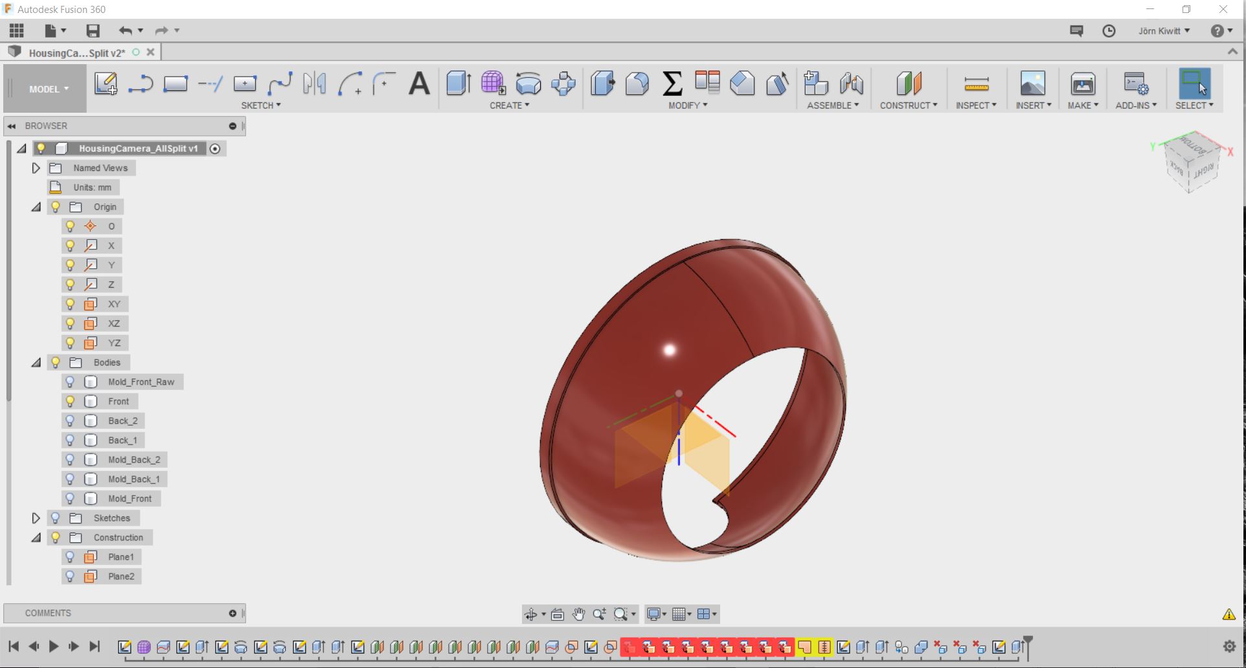Open the Grid and Snaps dropdown
The height and width of the screenshot is (668, 1246).
(682, 614)
